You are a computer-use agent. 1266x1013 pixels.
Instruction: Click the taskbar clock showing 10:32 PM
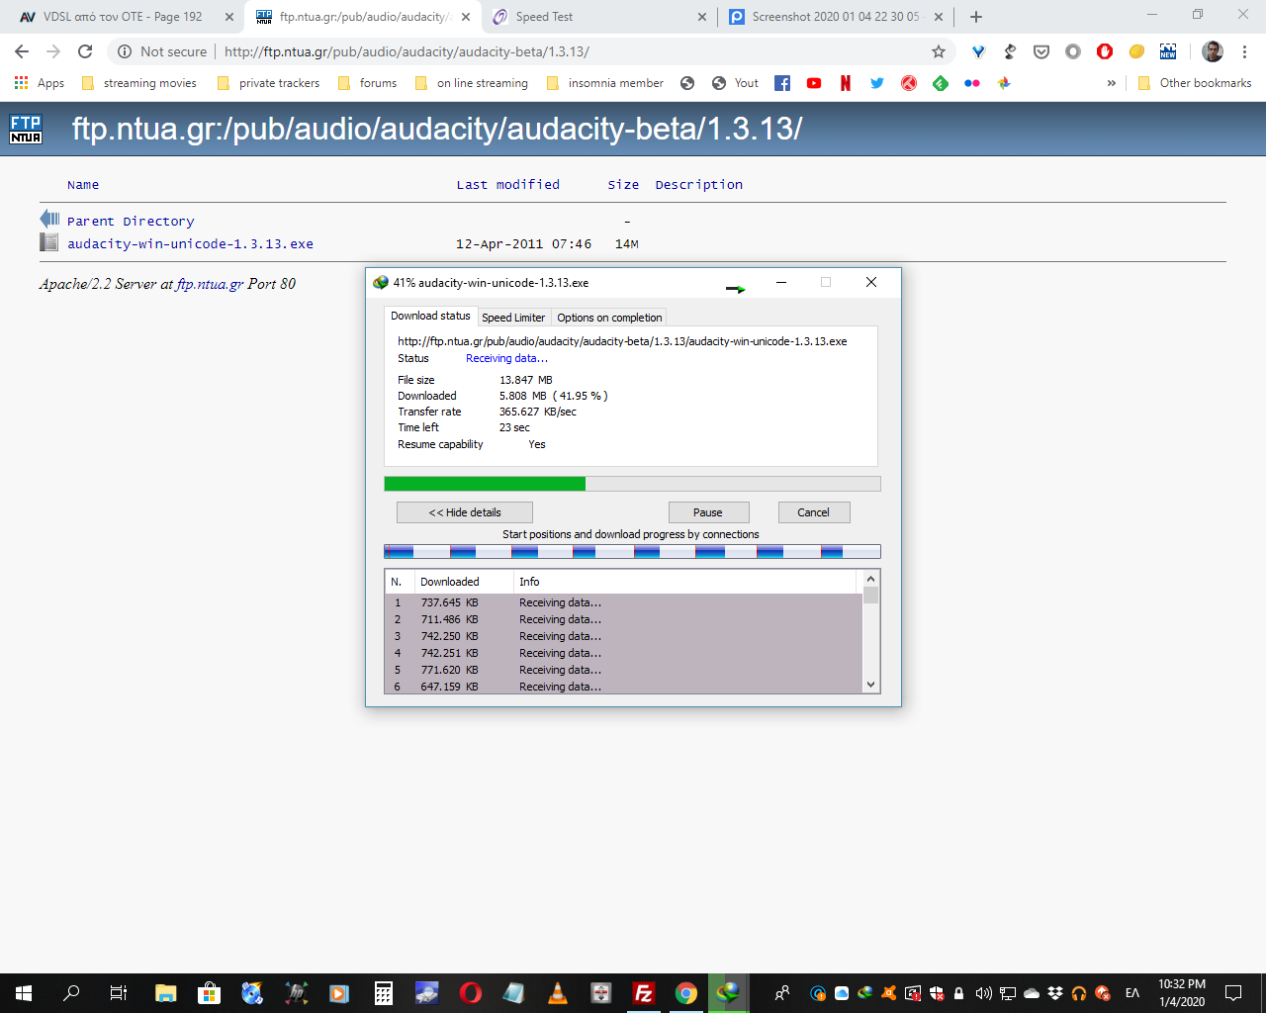coord(1182,993)
